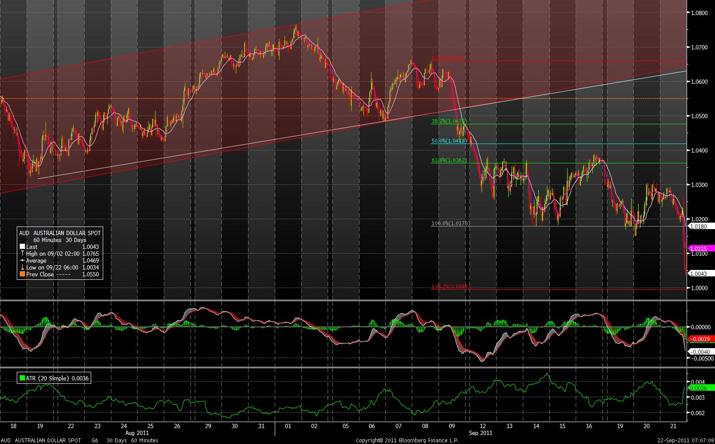The width and height of the screenshot is (715, 444).
Task: Click the white 1.0043 last price tag
Action: [701, 273]
